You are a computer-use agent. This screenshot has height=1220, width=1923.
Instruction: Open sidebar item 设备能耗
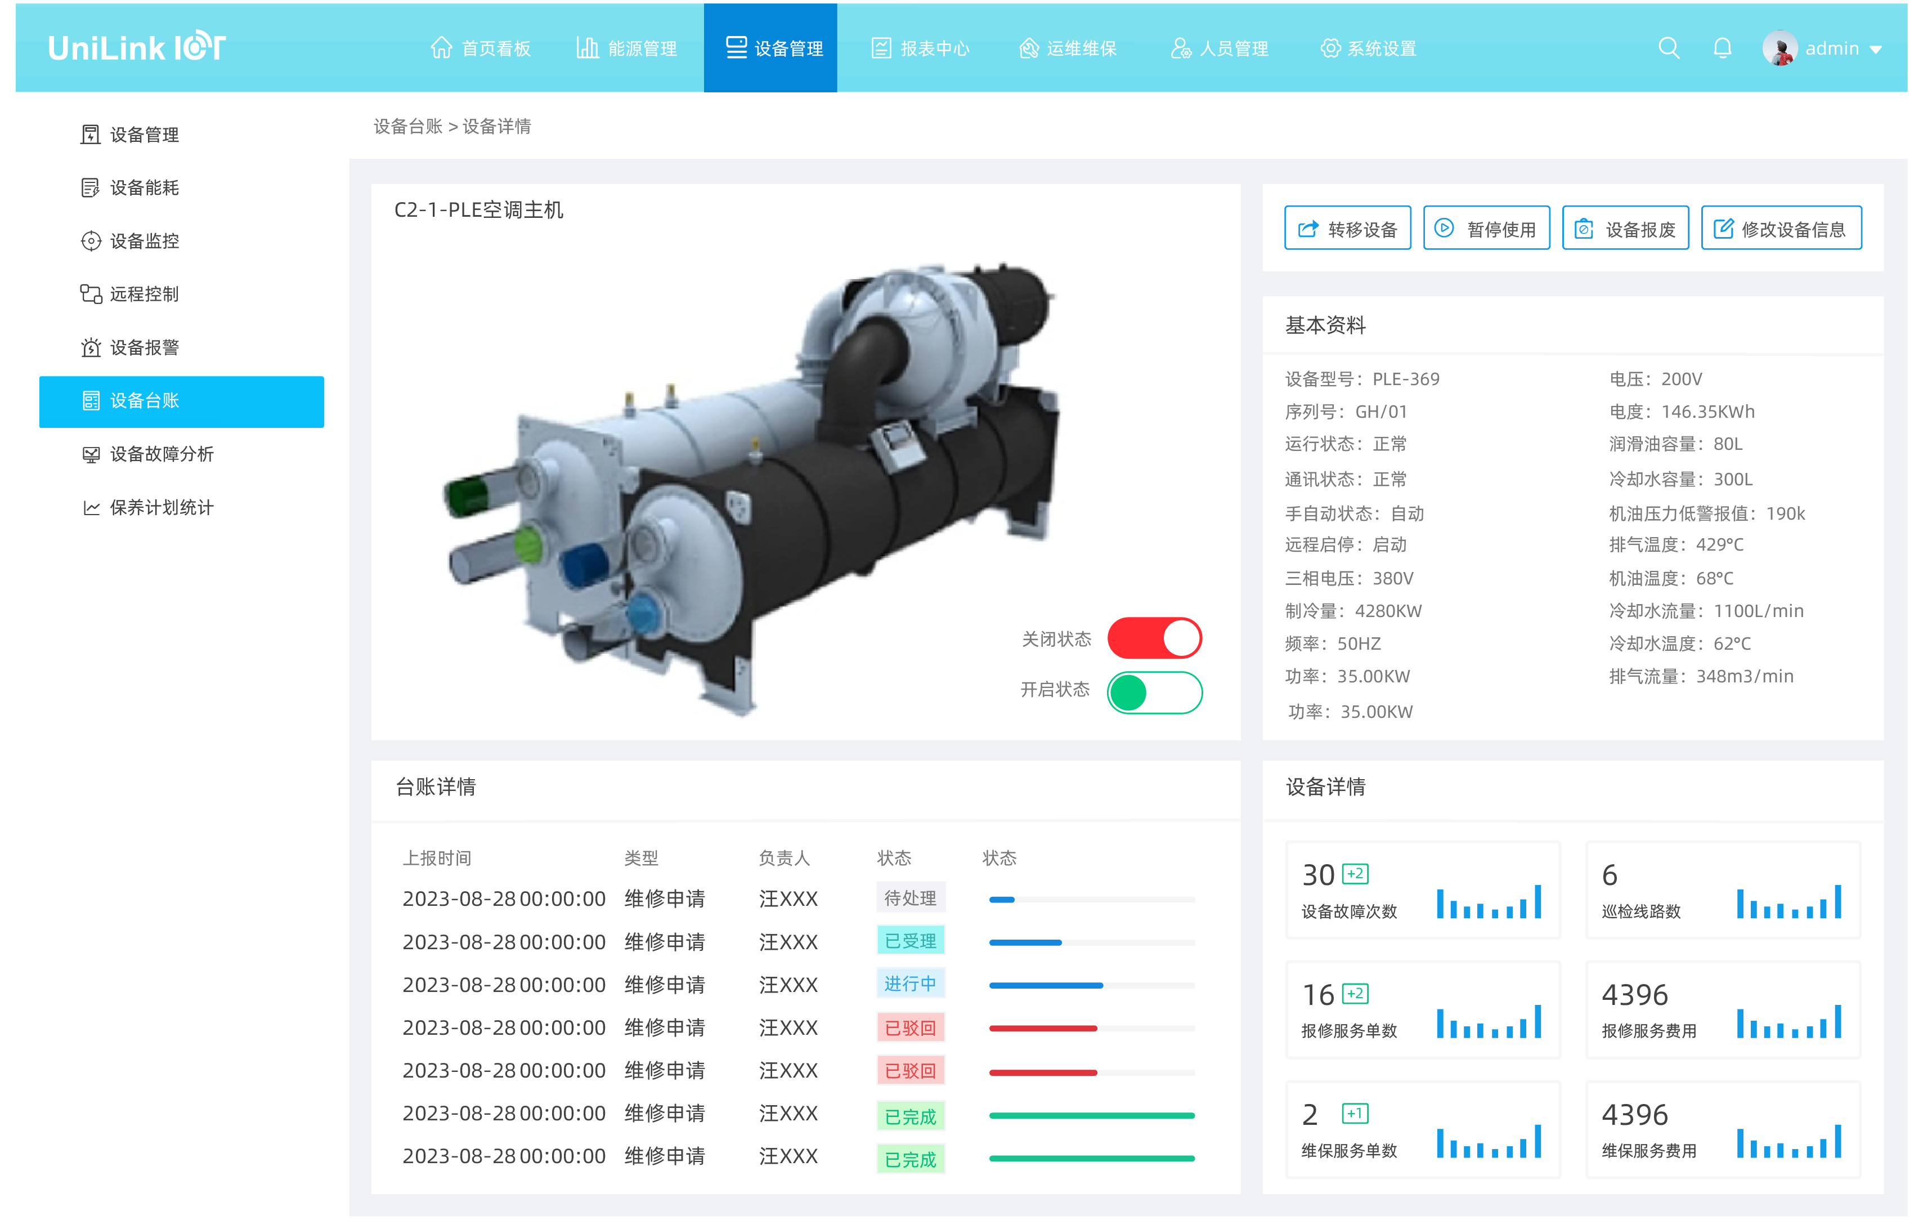click(x=129, y=187)
